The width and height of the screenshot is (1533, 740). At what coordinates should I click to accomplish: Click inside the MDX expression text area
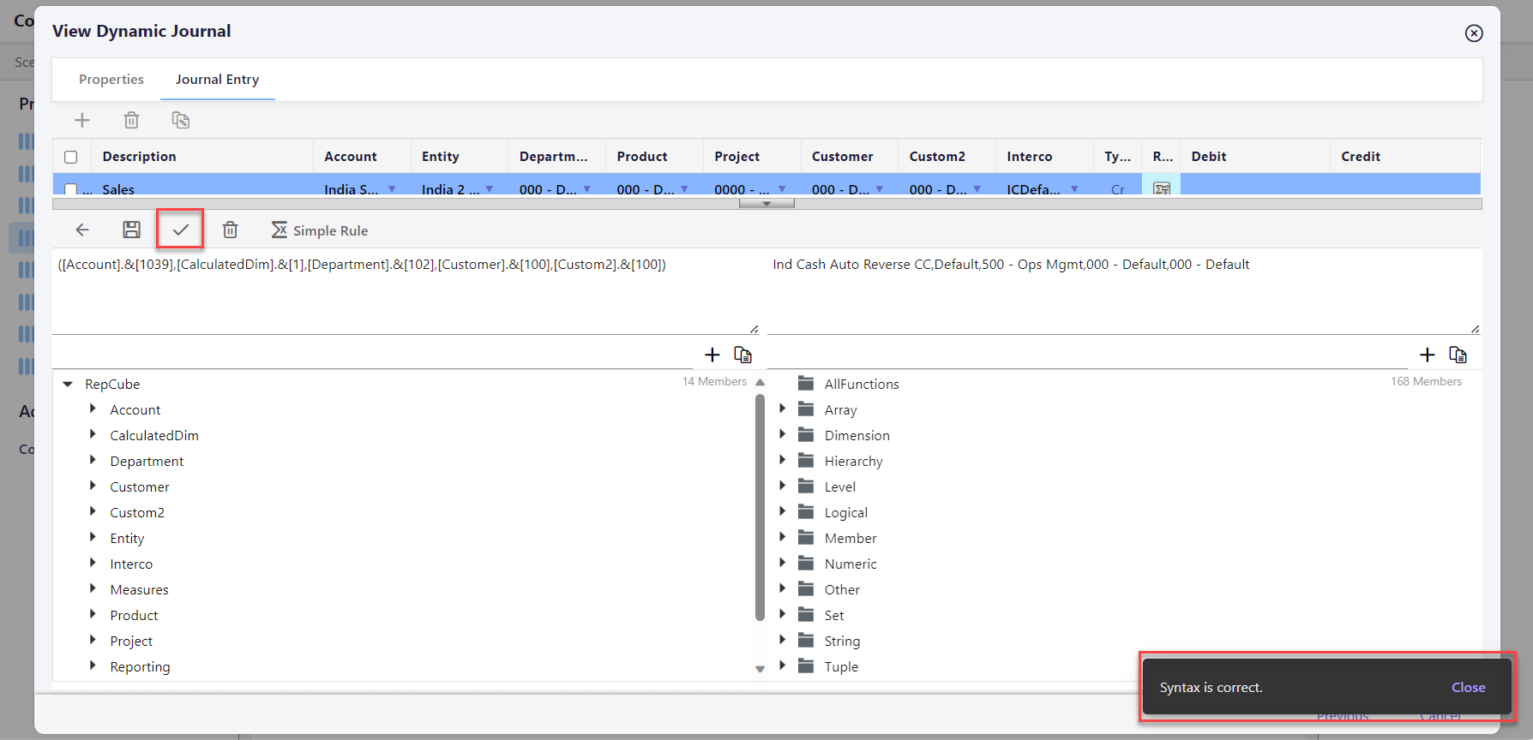tap(406, 291)
